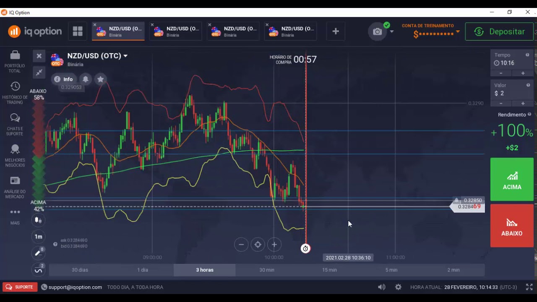537x302 pixels.
Task: Toggle fullscreen mode icon
Action: (529, 287)
